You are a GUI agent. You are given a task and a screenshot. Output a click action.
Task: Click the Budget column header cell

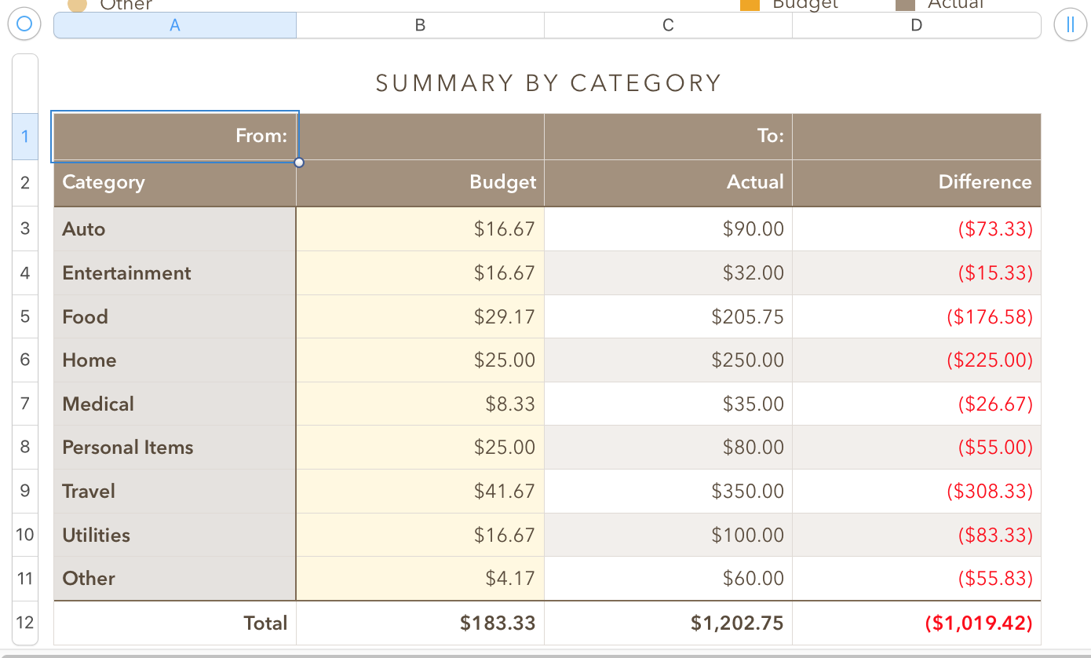420,182
